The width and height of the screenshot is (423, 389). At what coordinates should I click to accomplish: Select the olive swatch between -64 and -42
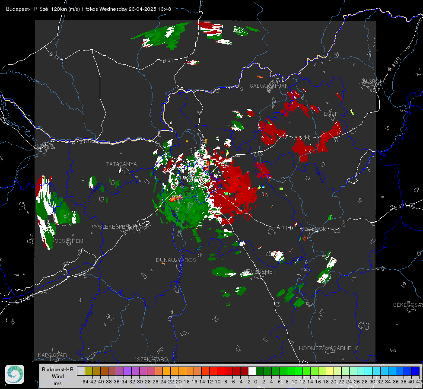coord(89,371)
